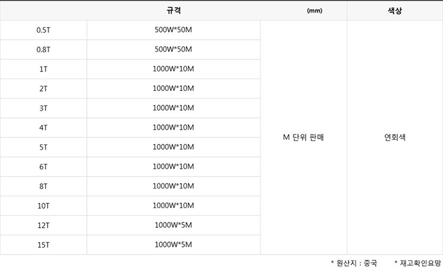The height and width of the screenshot is (267, 443).
Task: Click the 3T thickness cell
Action: pyautogui.click(x=43, y=108)
